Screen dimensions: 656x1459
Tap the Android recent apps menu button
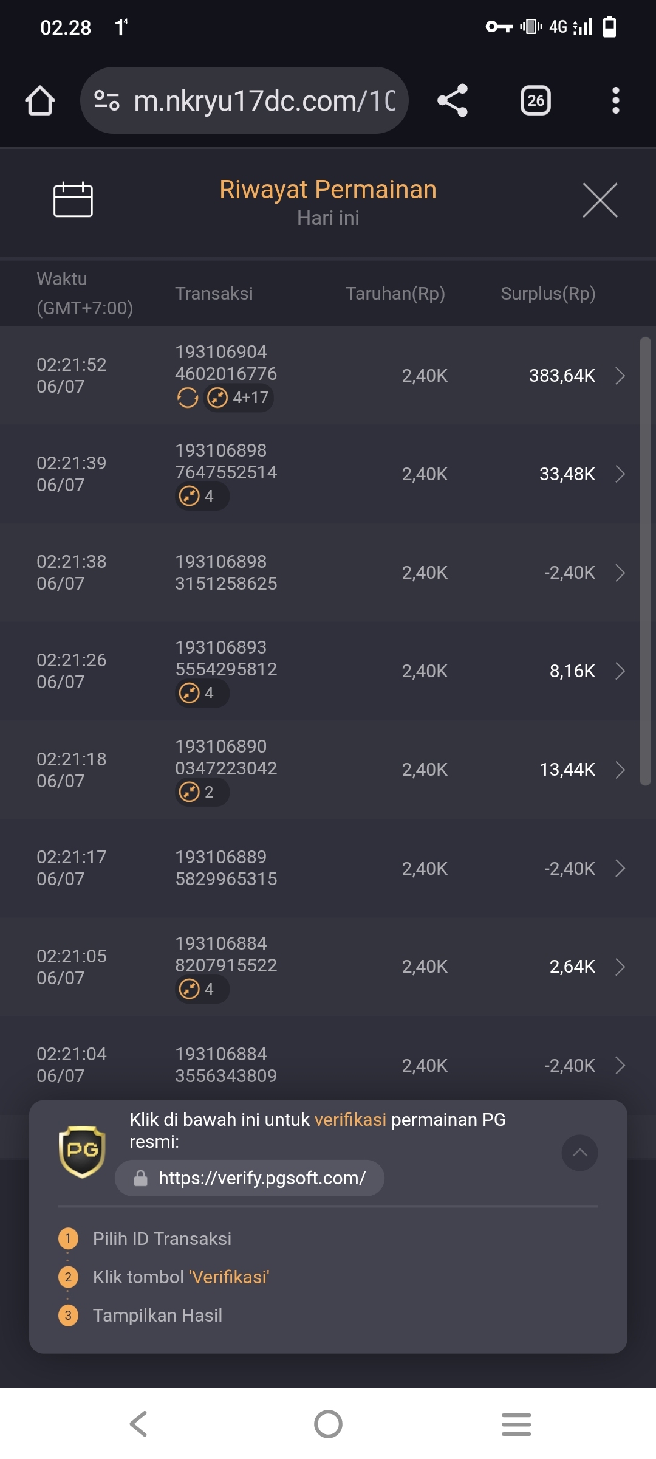pyautogui.click(x=516, y=1424)
